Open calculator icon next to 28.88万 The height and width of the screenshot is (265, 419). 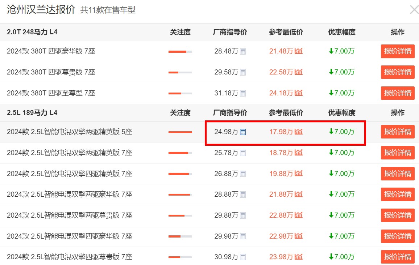(242, 195)
